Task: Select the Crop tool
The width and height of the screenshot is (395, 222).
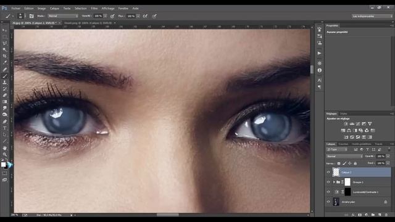Action: click(x=4, y=56)
